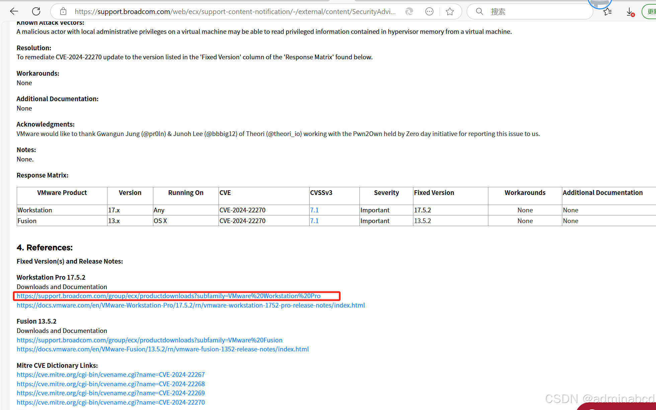
Task: Open Mitre link for CVE-2024-22267
Action: point(111,374)
